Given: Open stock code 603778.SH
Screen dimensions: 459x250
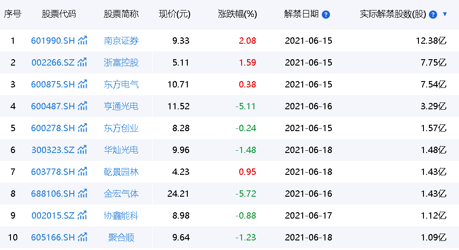Looking at the screenshot, I should coord(53,172).
